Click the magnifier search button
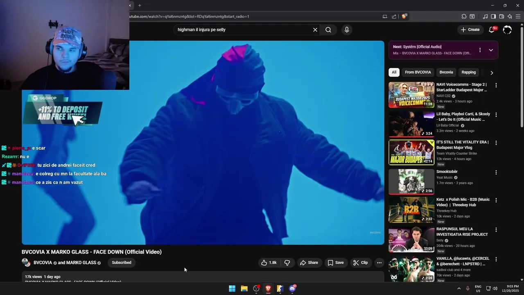The image size is (524, 295). [x=328, y=29]
